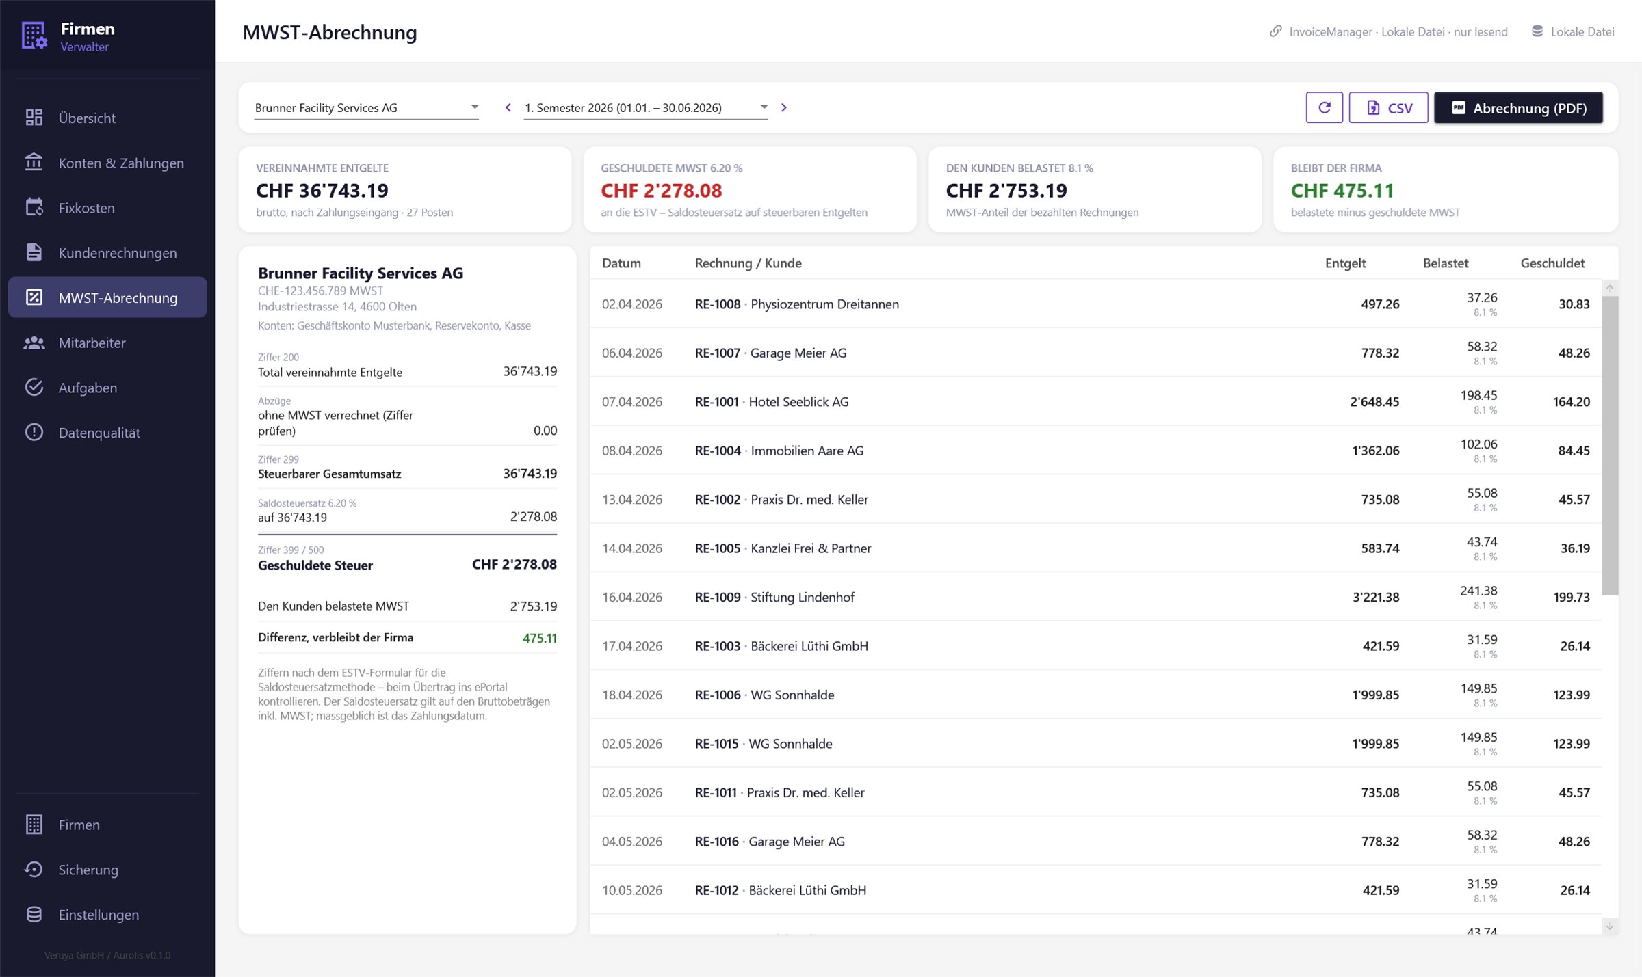Click the invoice table scrollbar thumb
Viewport: 1642px width, 977px height.
(1610, 446)
